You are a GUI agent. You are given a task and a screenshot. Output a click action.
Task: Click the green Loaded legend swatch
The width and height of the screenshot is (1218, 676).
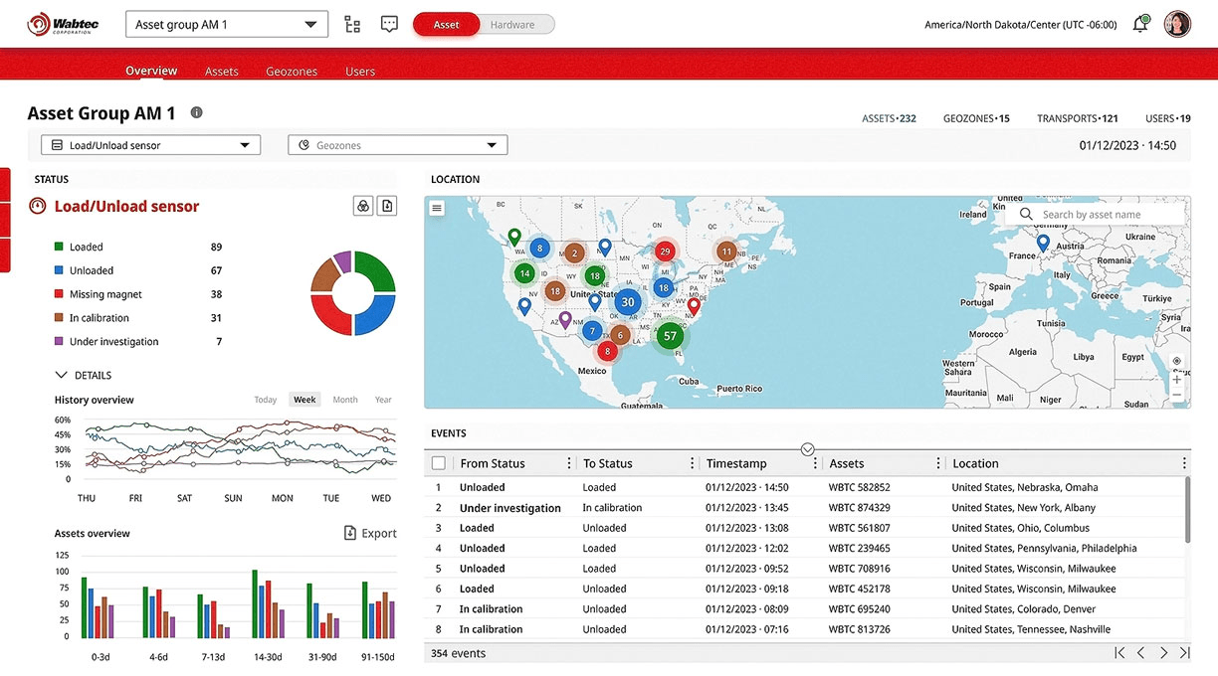coord(60,247)
